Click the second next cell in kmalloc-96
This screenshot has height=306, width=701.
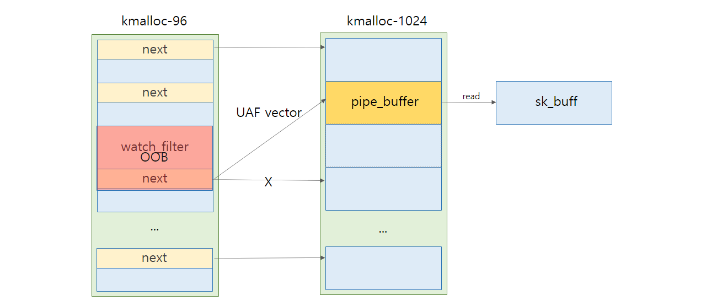click(x=155, y=93)
